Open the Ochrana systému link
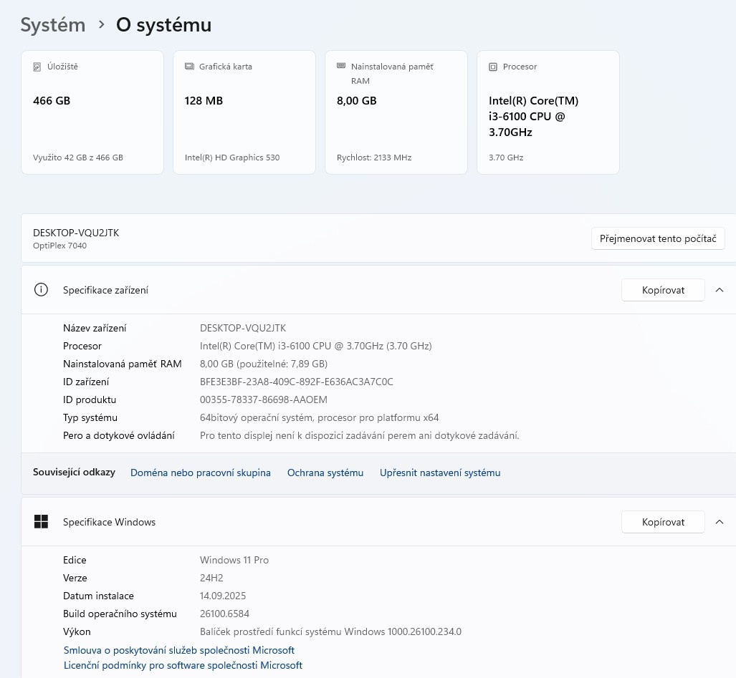 pyautogui.click(x=325, y=473)
